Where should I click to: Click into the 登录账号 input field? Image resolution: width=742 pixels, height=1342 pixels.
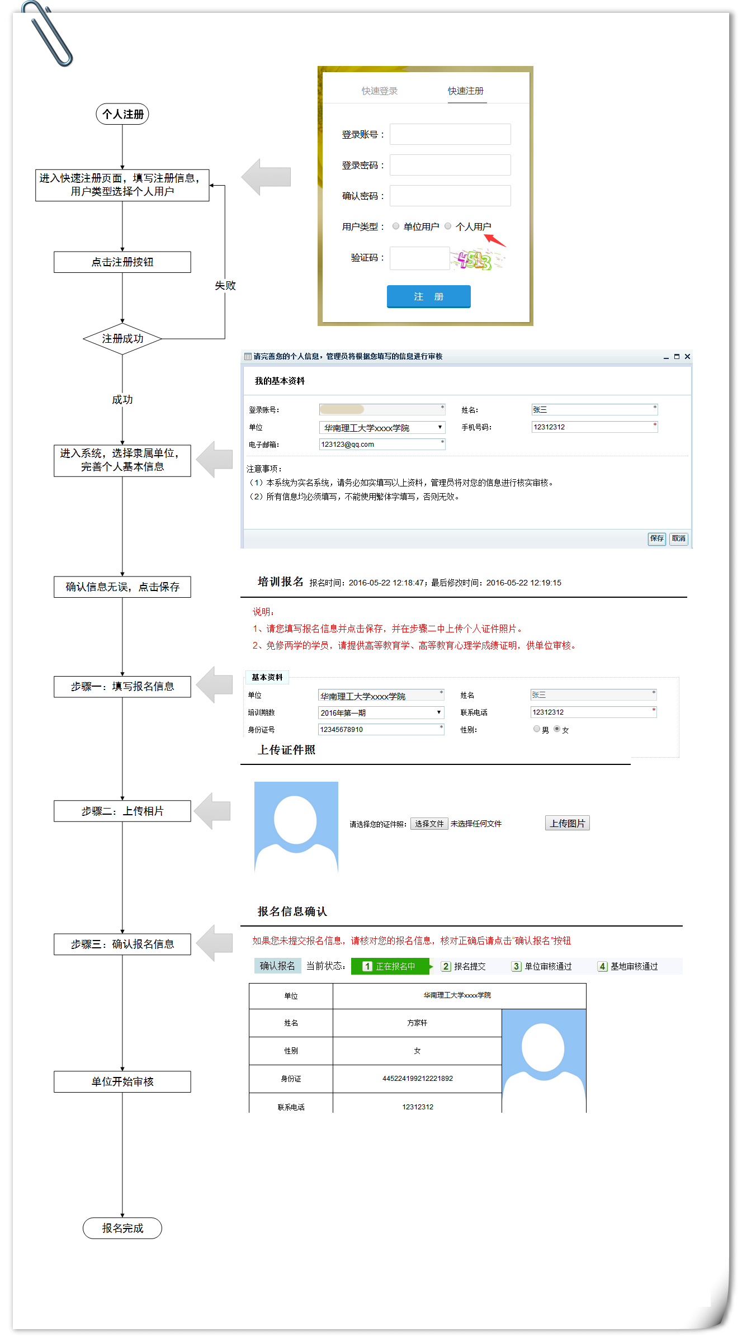point(450,134)
